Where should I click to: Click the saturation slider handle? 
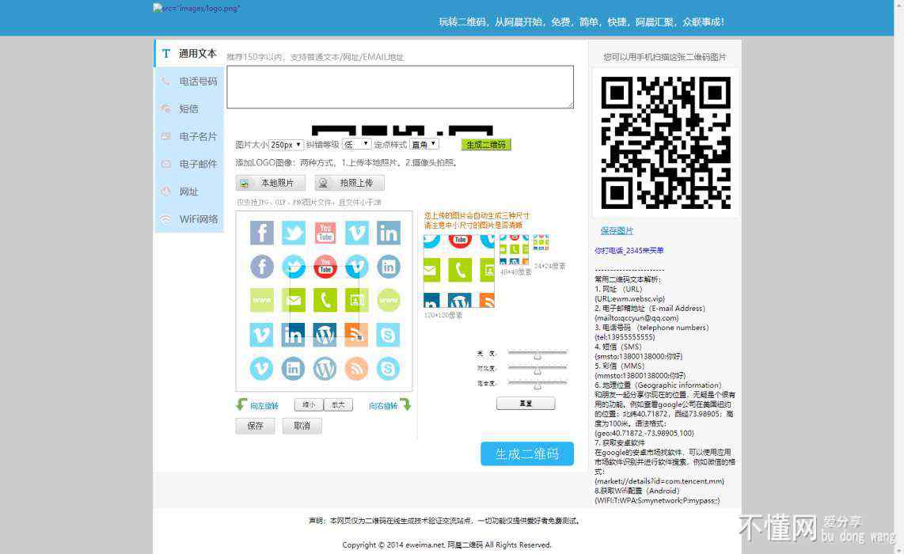[537, 385]
